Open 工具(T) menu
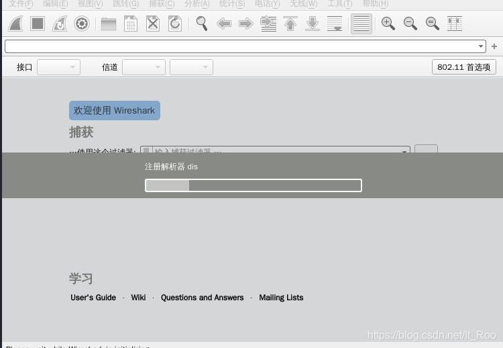The width and height of the screenshot is (503, 348). click(x=340, y=3)
